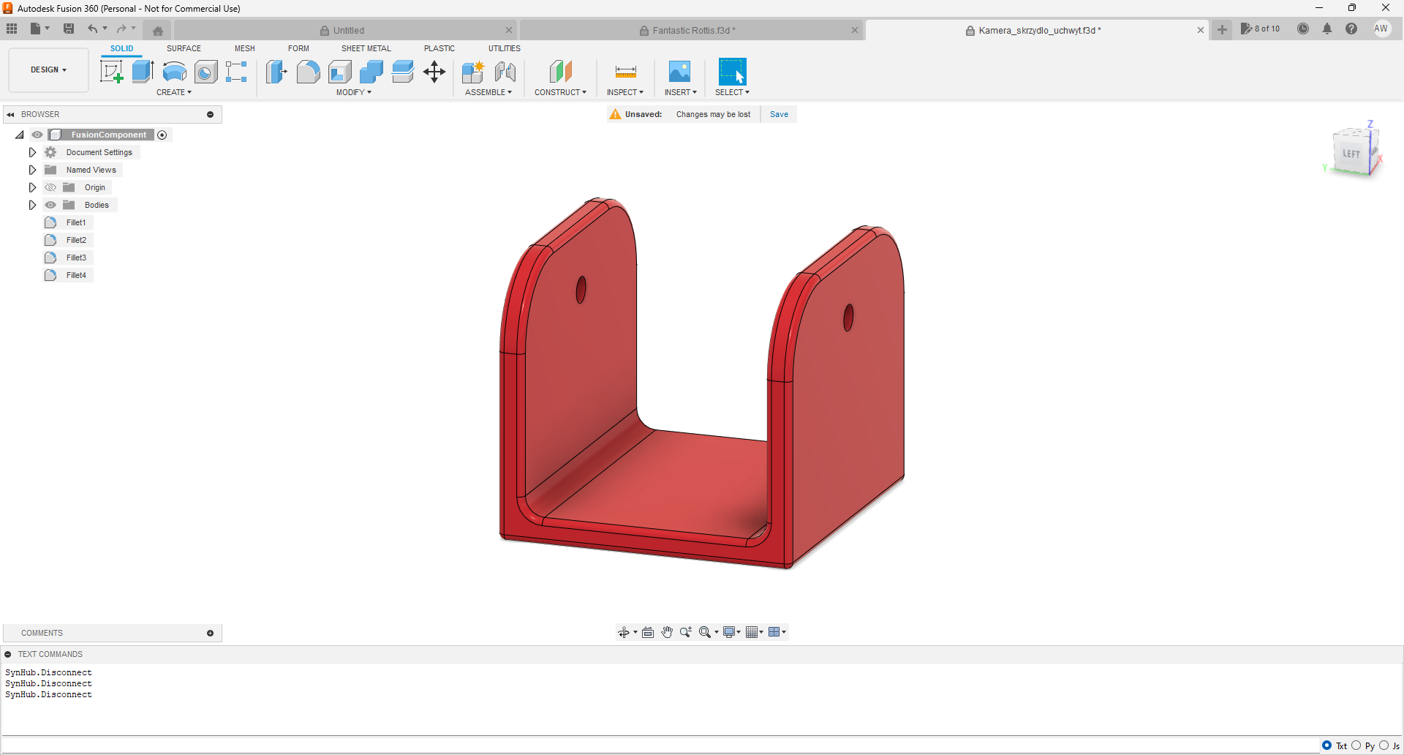
Task: Select the Offset Face tool
Action: (403, 72)
